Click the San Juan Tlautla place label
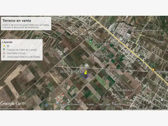This screenshot has height=126, width=168. pyautogui.click(x=109, y=104)
